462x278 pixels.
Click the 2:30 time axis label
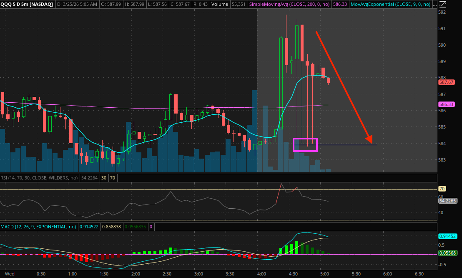[167, 274]
